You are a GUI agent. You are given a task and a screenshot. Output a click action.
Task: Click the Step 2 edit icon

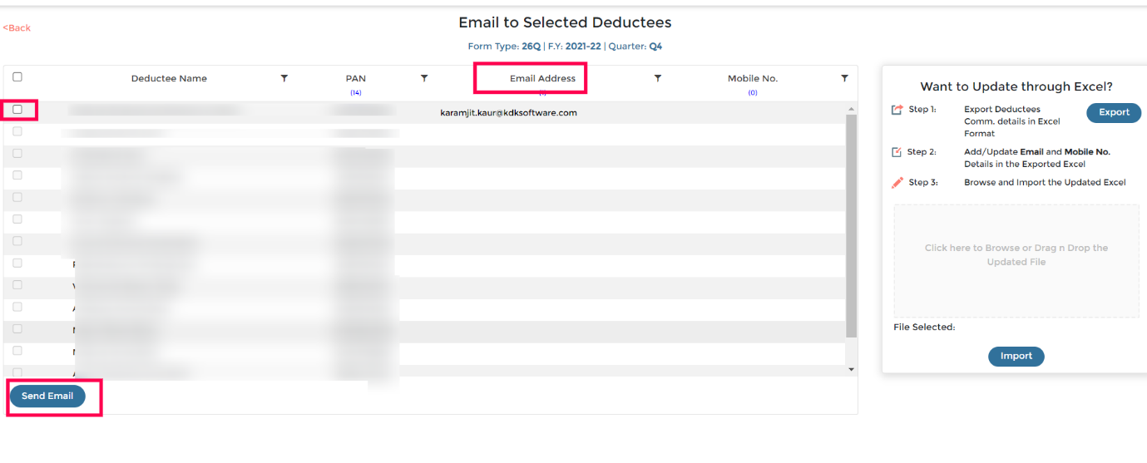(897, 152)
